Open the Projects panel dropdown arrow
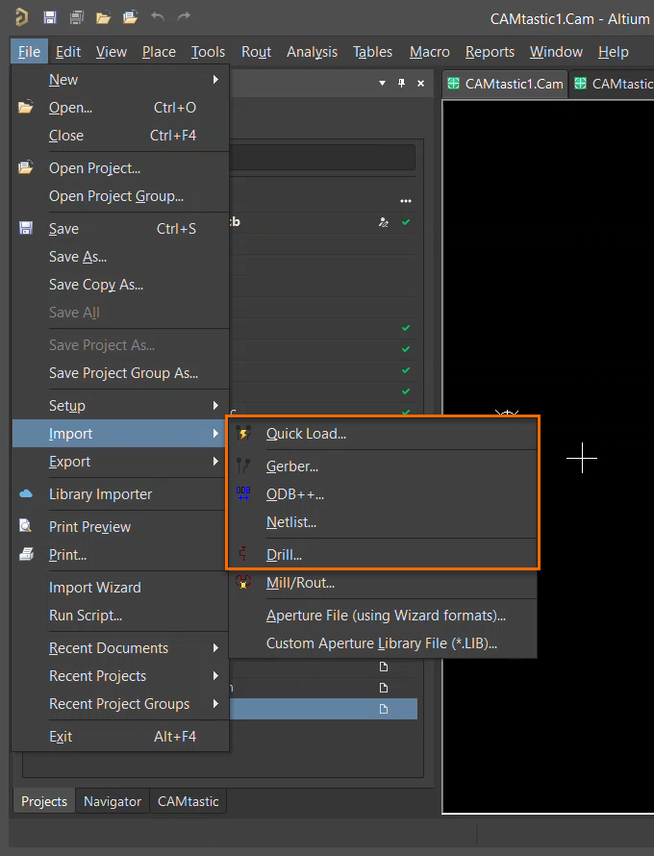Screen dimensions: 654x856 click(382, 83)
